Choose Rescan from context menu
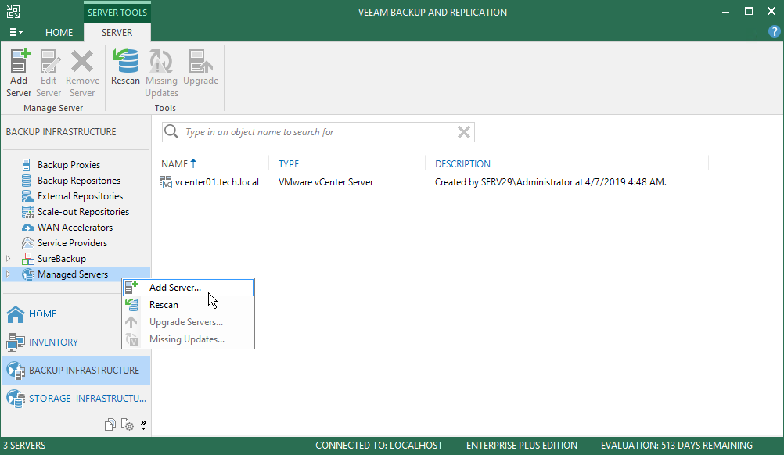784x455 pixels. point(189,305)
